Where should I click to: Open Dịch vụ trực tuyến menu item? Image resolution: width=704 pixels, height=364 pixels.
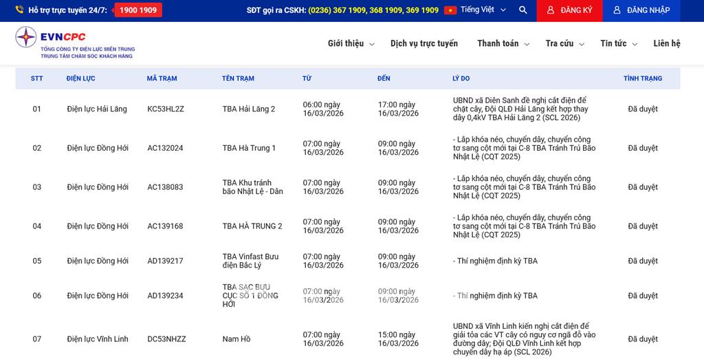tap(423, 43)
